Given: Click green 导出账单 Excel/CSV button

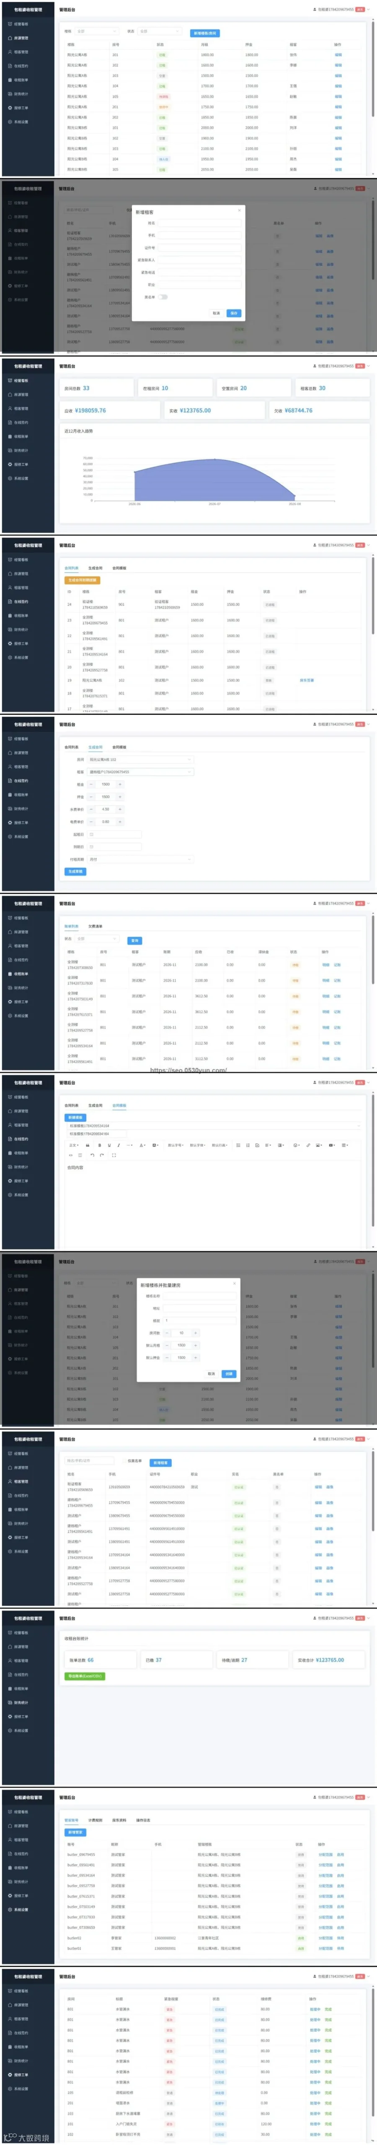Looking at the screenshot, I should click(85, 1676).
